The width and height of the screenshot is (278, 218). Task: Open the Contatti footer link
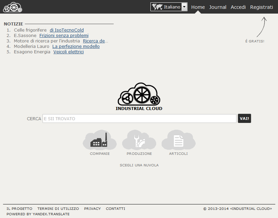tap(115, 208)
